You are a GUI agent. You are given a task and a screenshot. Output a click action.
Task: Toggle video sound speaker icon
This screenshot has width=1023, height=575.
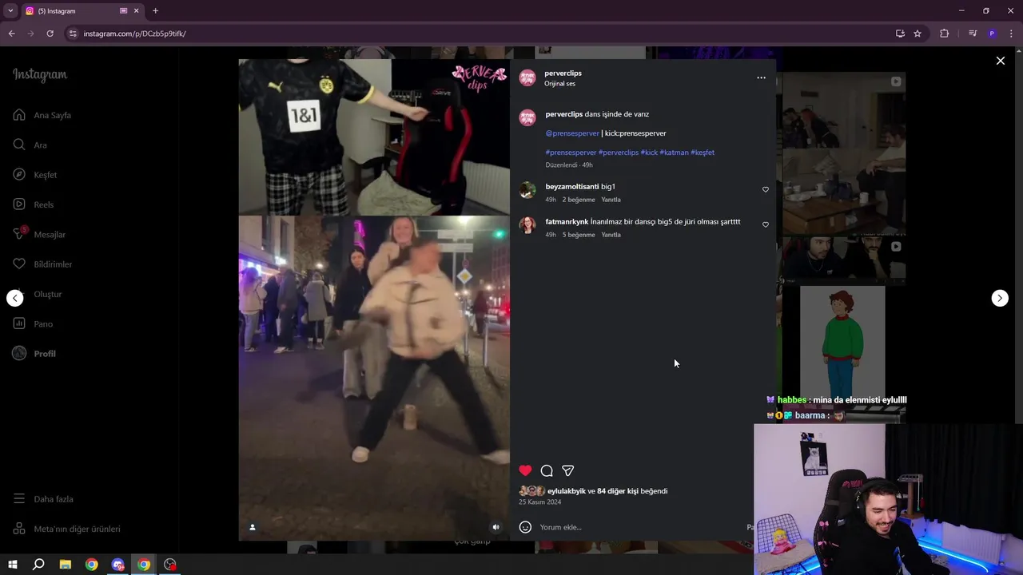point(496,527)
